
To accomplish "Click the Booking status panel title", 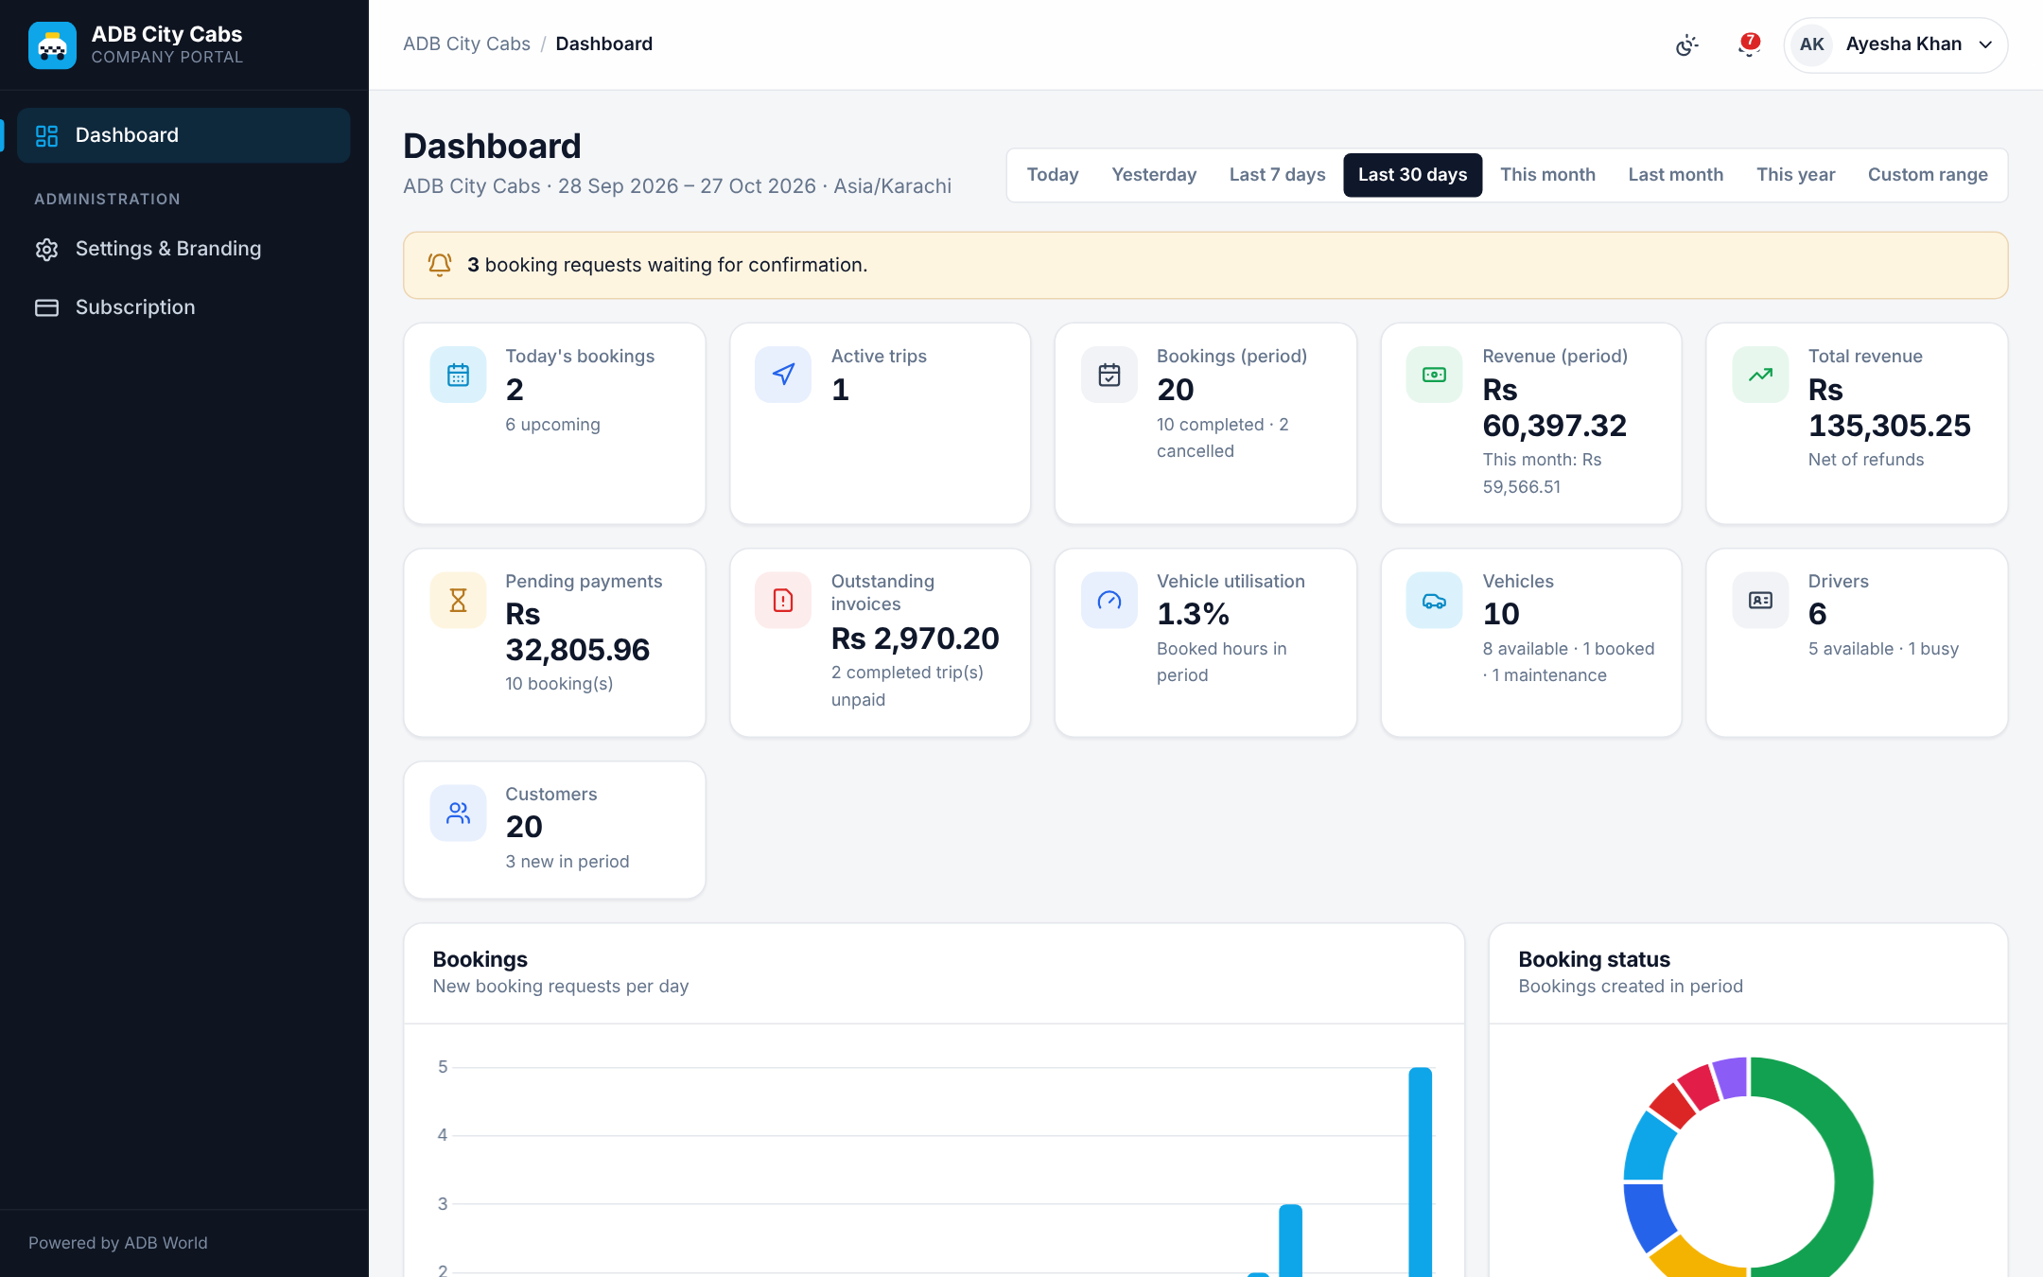I will 1595,959.
